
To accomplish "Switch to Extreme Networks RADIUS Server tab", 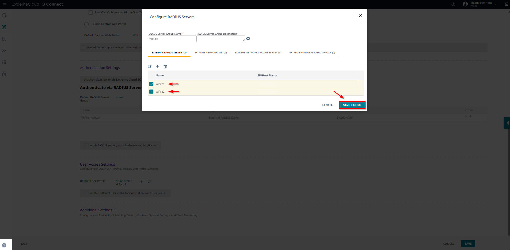I will [258, 53].
